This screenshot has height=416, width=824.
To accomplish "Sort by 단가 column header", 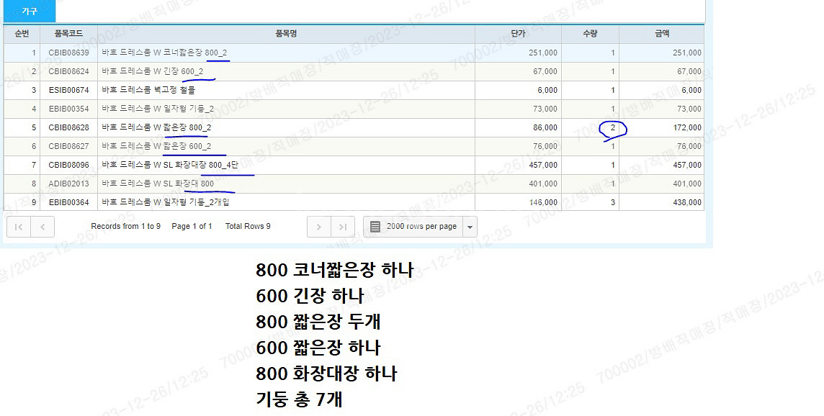I will (x=518, y=34).
